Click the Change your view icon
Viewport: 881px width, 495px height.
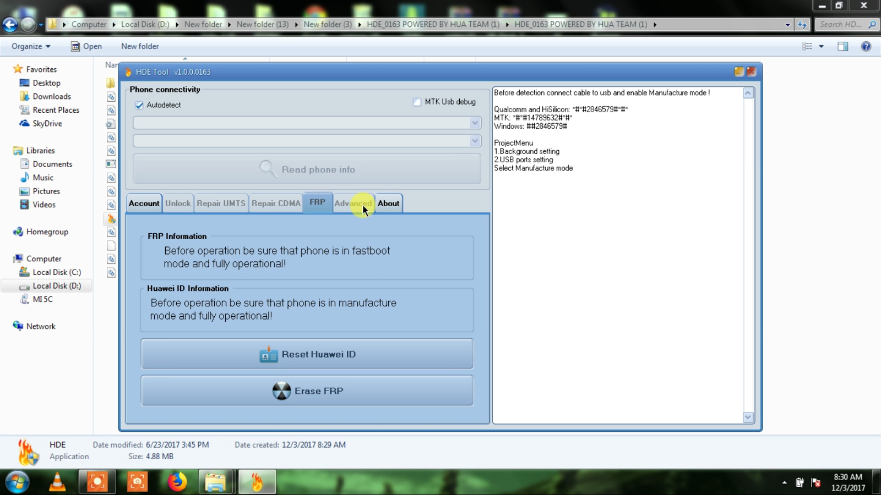pyautogui.click(x=807, y=46)
